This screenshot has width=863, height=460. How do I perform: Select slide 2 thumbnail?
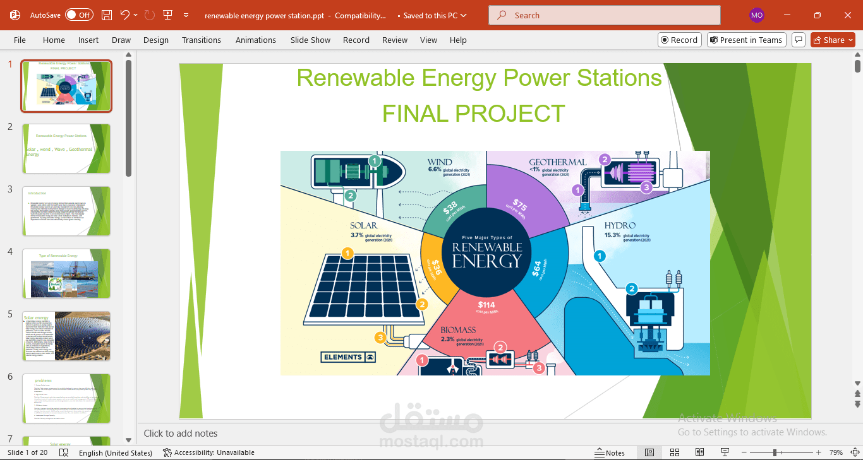[x=66, y=148]
